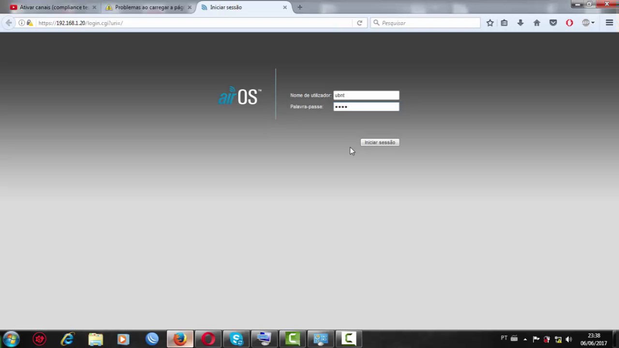This screenshot has width=619, height=348.
Task: Open the Windows Start menu
Action: pyautogui.click(x=11, y=339)
